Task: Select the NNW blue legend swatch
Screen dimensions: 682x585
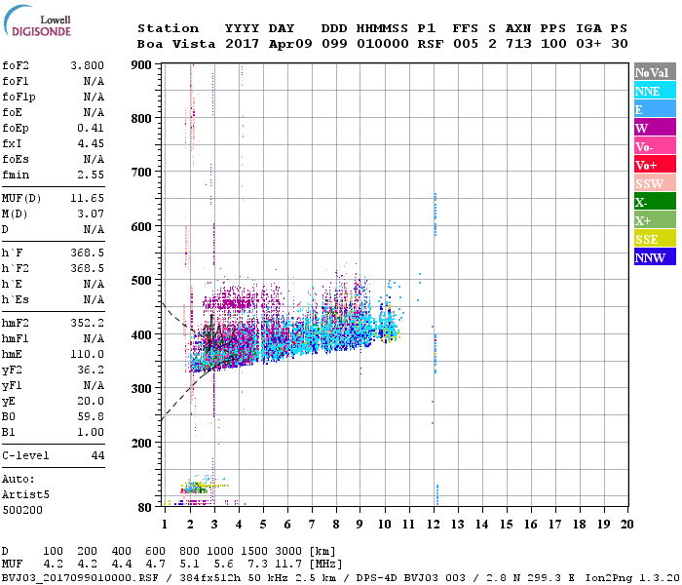Action: [x=655, y=257]
